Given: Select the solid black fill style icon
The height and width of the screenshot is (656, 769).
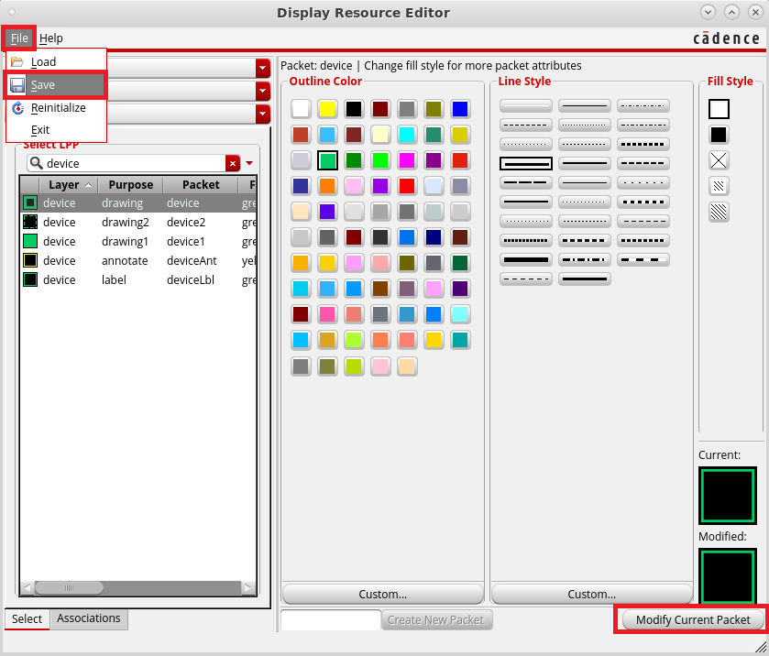Looking at the screenshot, I should point(719,135).
